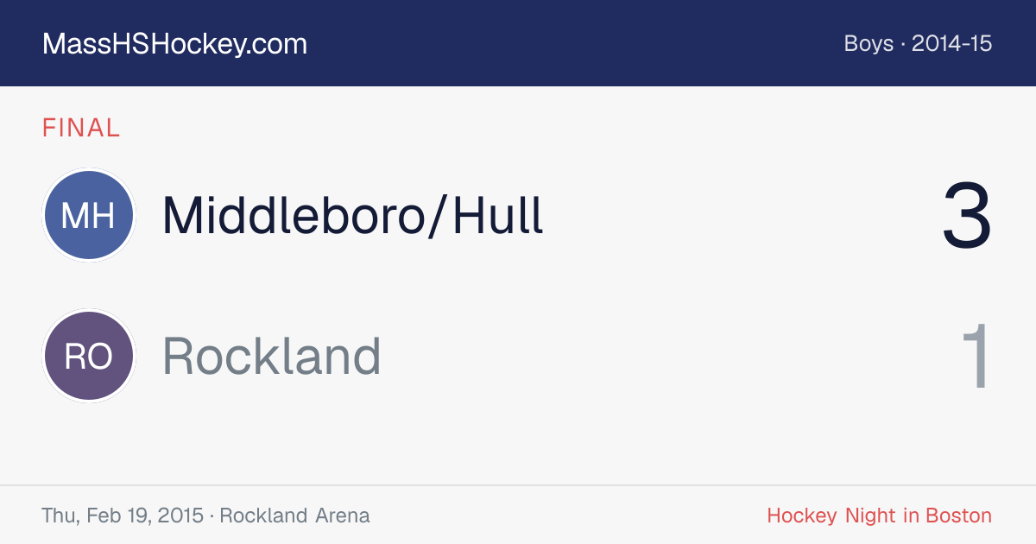Open the Hockey Night in Boston link
Image resolution: width=1036 pixels, height=544 pixels.
point(879,516)
